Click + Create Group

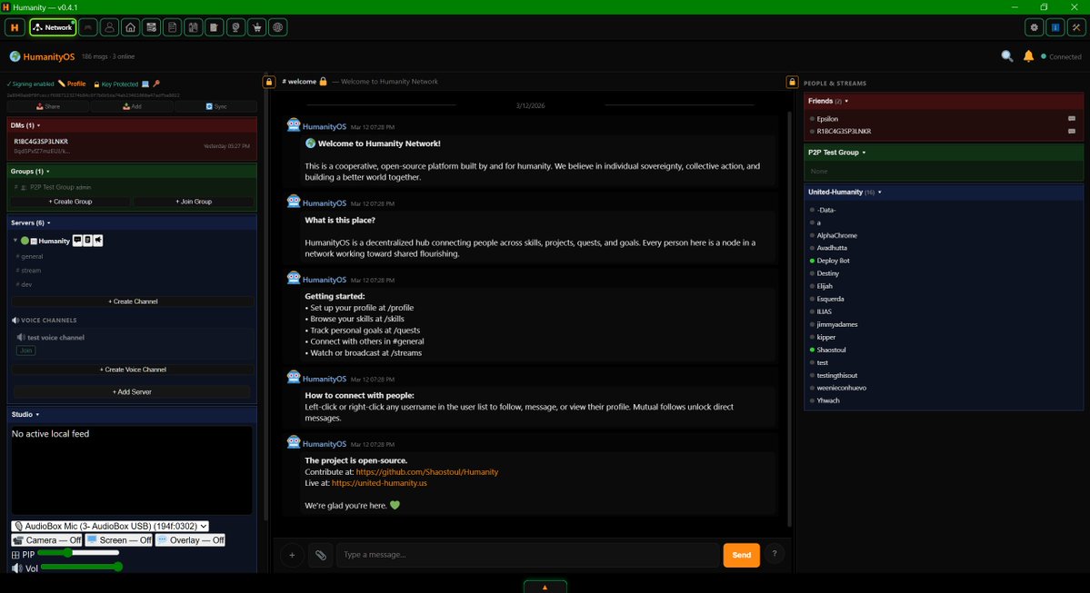pos(70,202)
